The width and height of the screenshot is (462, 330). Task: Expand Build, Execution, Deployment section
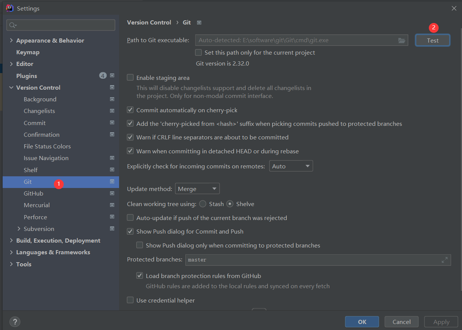pyautogui.click(x=11, y=240)
